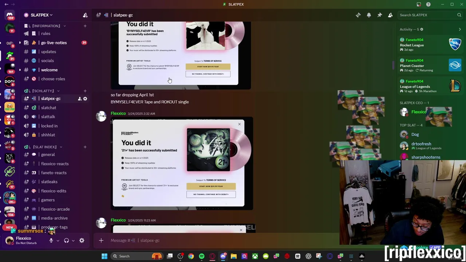This screenshot has width=466, height=262.
Task: Show pinned messages via pin icon
Action: click(x=379, y=15)
